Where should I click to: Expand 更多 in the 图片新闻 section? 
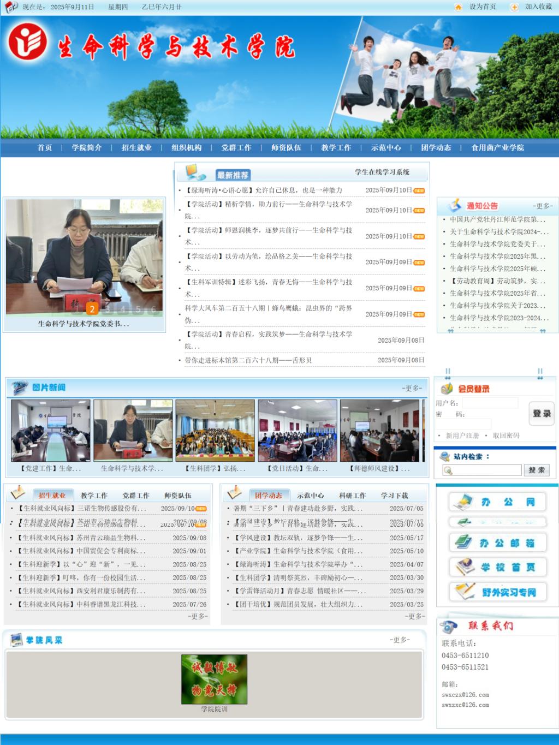[x=412, y=388]
